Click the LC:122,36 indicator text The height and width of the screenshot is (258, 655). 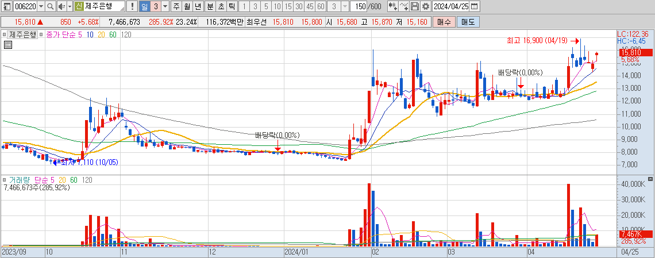click(x=633, y=34)
